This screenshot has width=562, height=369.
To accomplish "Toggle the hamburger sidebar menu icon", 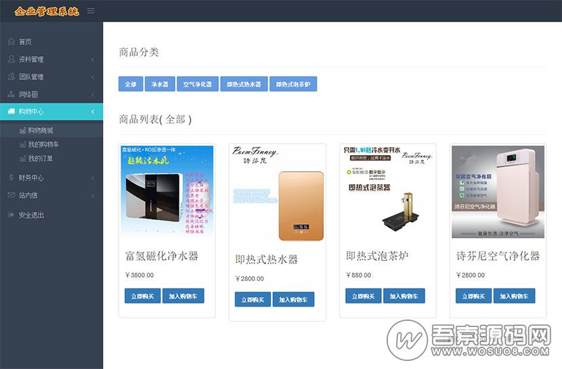I will click(x=91, y=11).
